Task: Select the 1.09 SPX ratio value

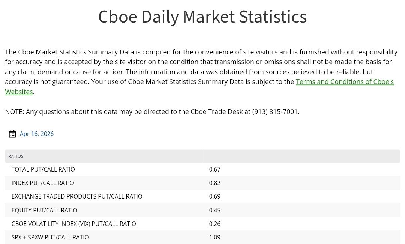Action: tap(214, 237)
